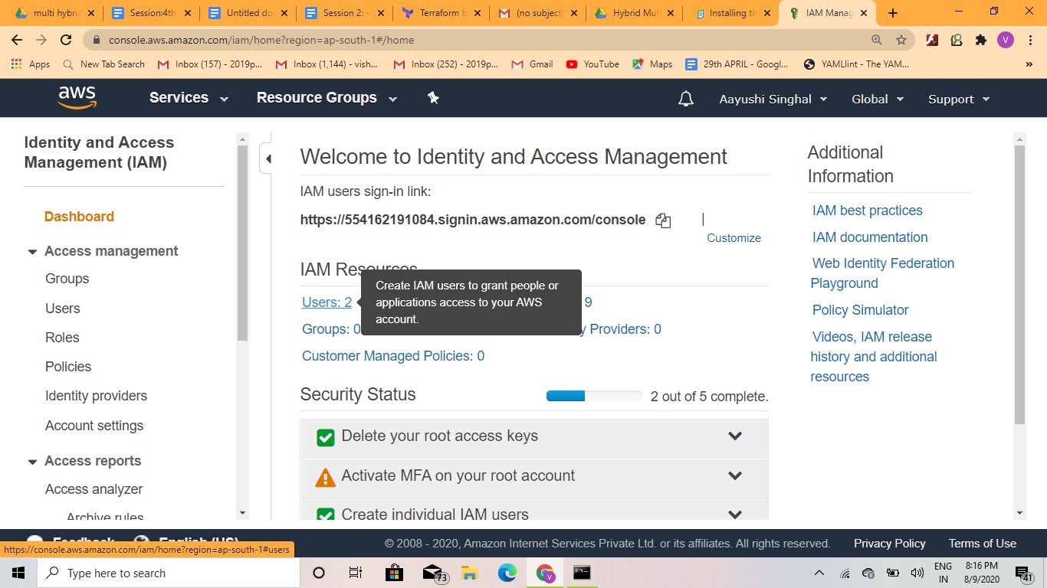
Task: Switch to the command prompt taskbar icon
Action: (x=583, y=573)
